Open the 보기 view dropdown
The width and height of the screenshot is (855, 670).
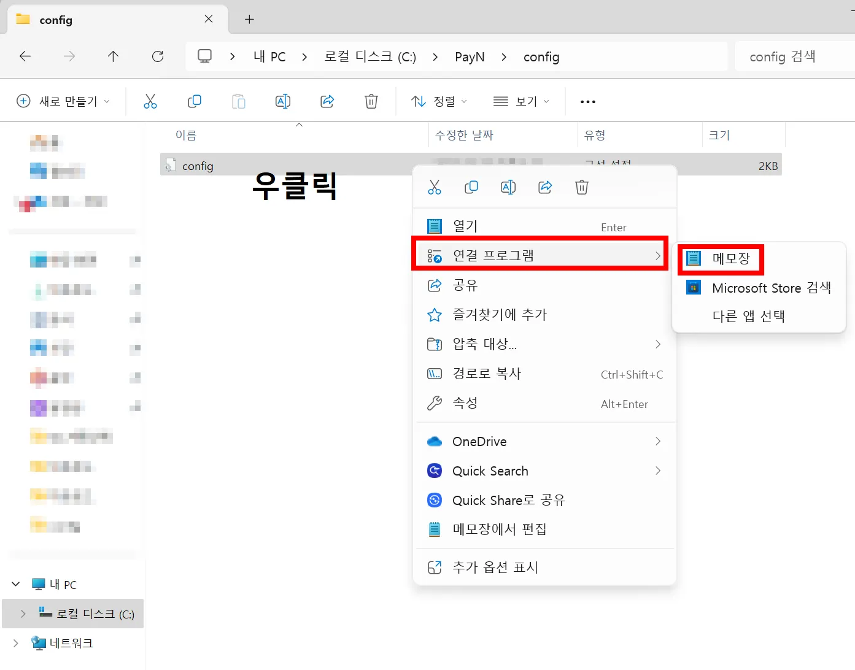pos(522,101)
